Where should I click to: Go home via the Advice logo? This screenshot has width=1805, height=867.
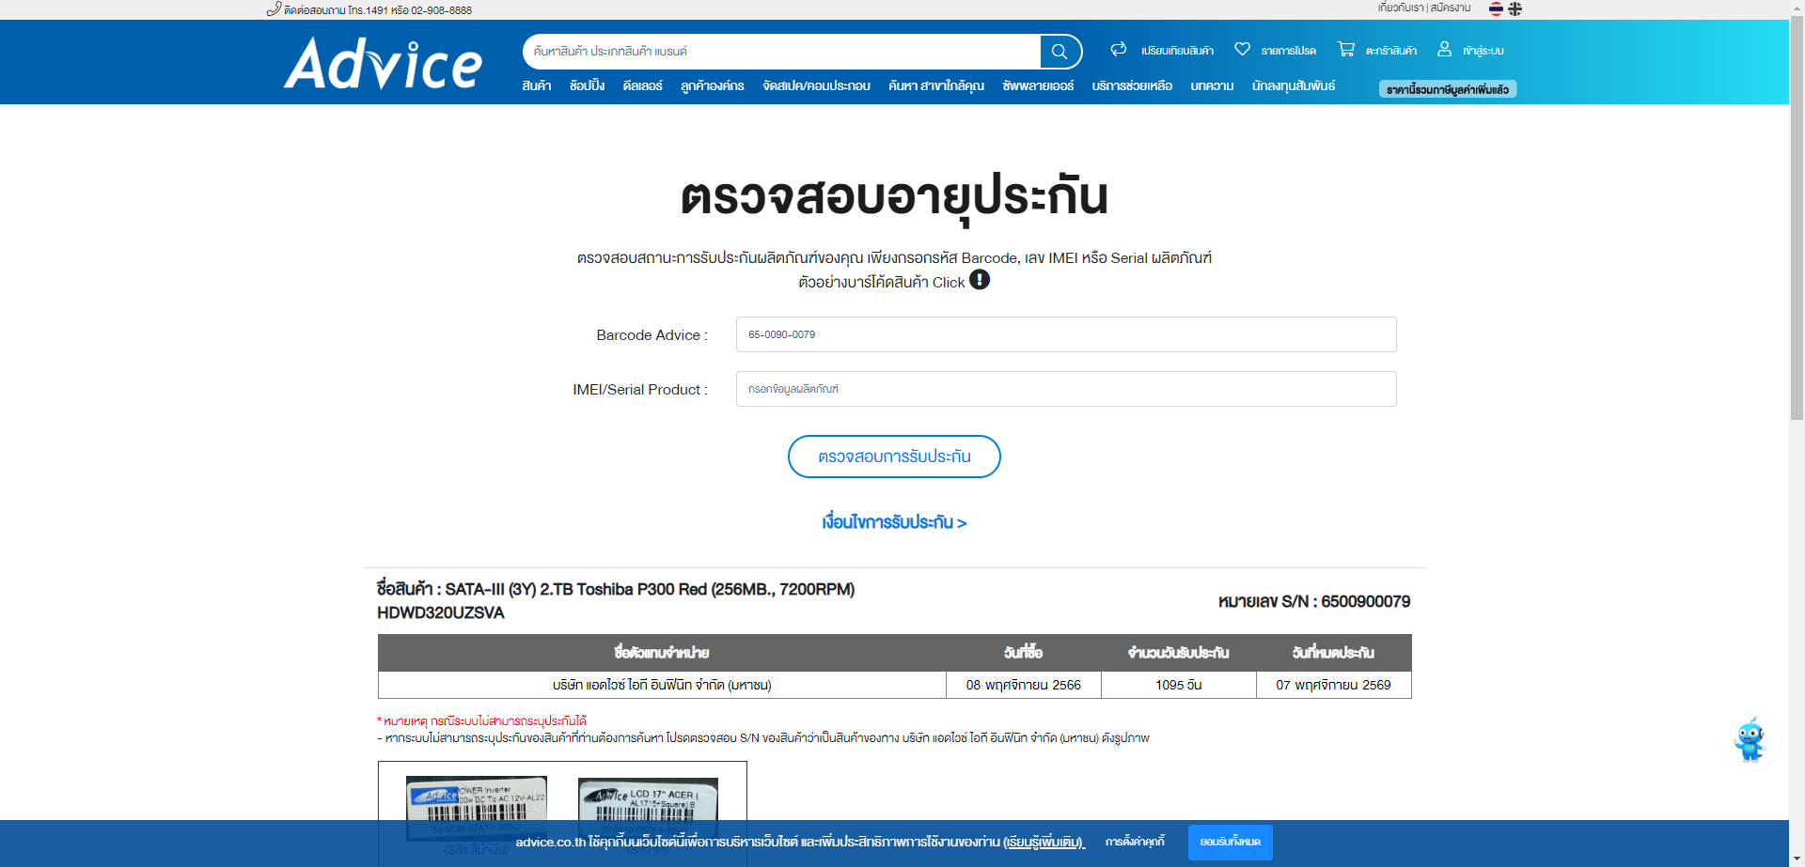(x=383, y=64)
